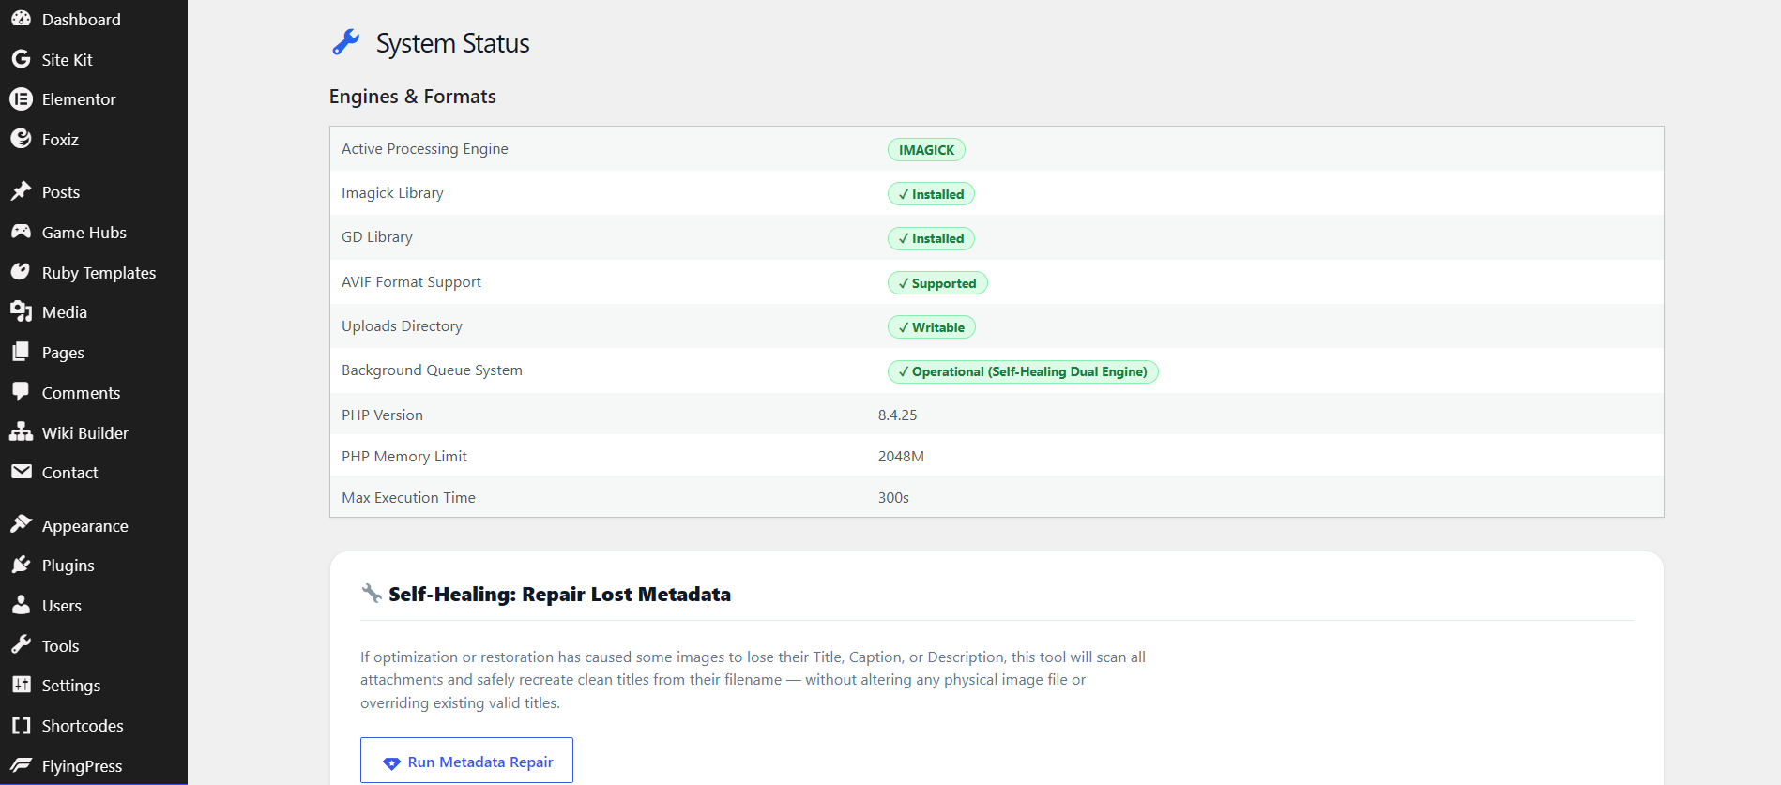Click the Site Kit Google icon

pyautogui.click(x=21, y=59)
